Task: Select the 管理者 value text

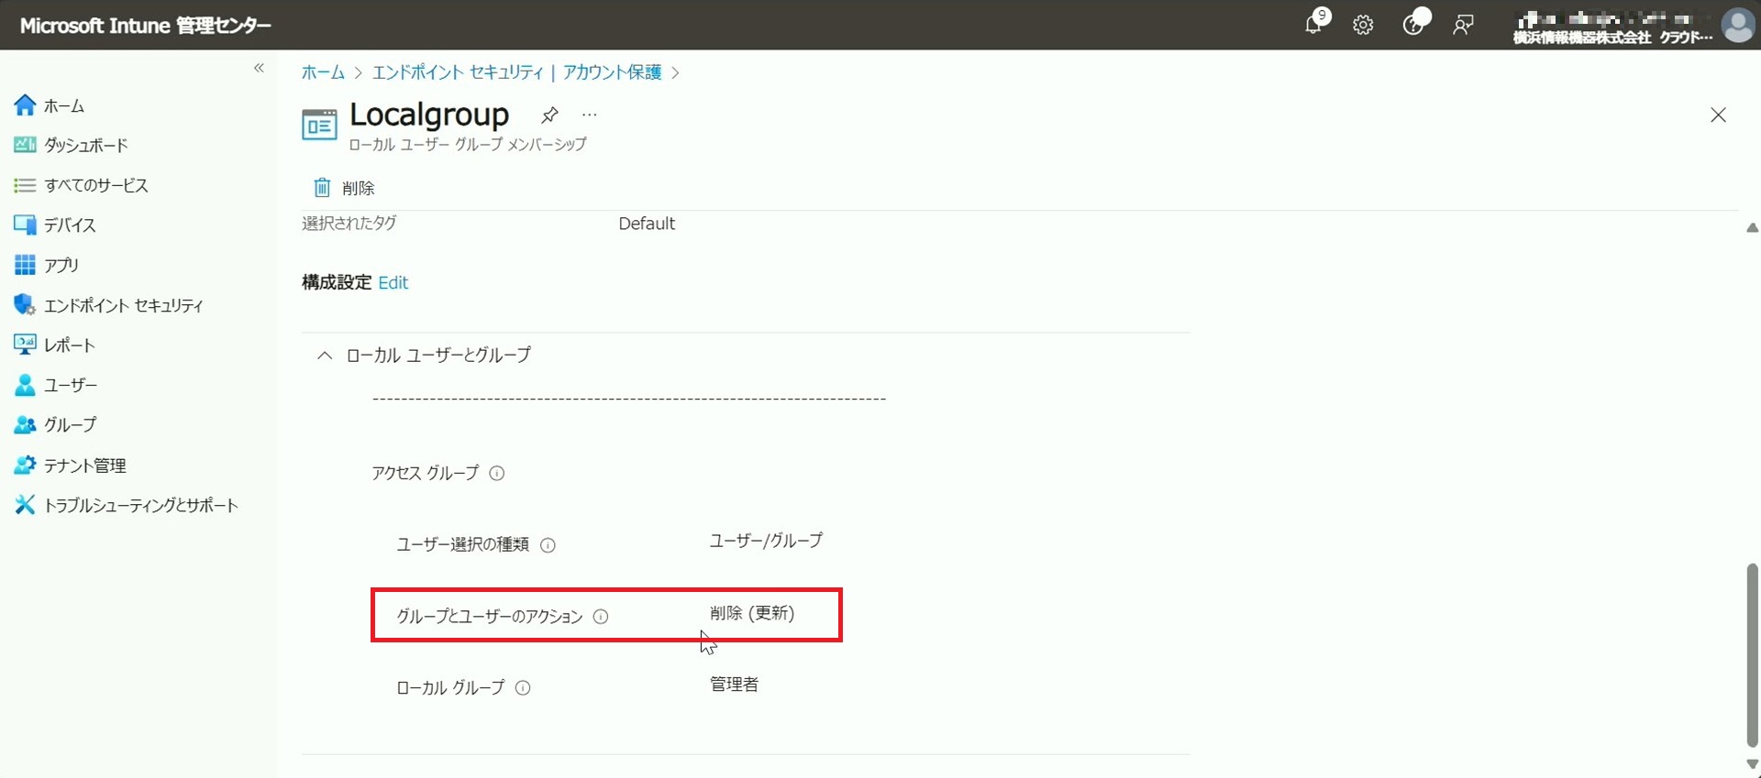Action: 734,684
